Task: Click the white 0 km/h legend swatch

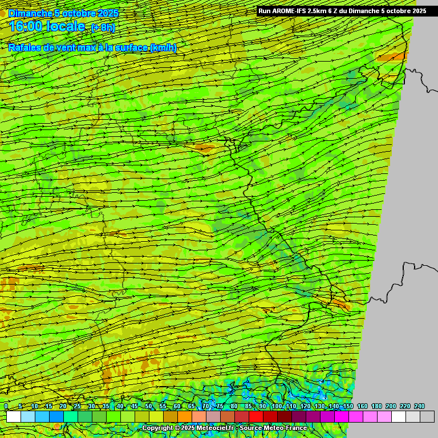Action: [14, 417]
